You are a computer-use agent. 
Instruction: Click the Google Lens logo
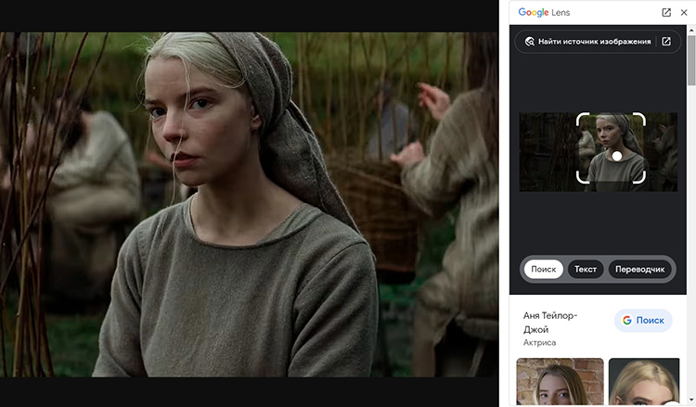pos(544,13)
